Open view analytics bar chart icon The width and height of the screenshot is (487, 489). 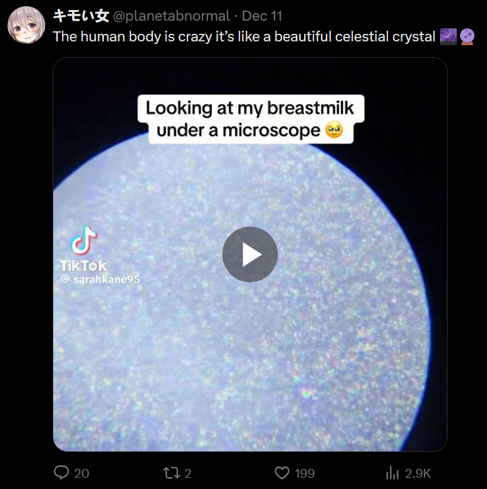(392, 473)
